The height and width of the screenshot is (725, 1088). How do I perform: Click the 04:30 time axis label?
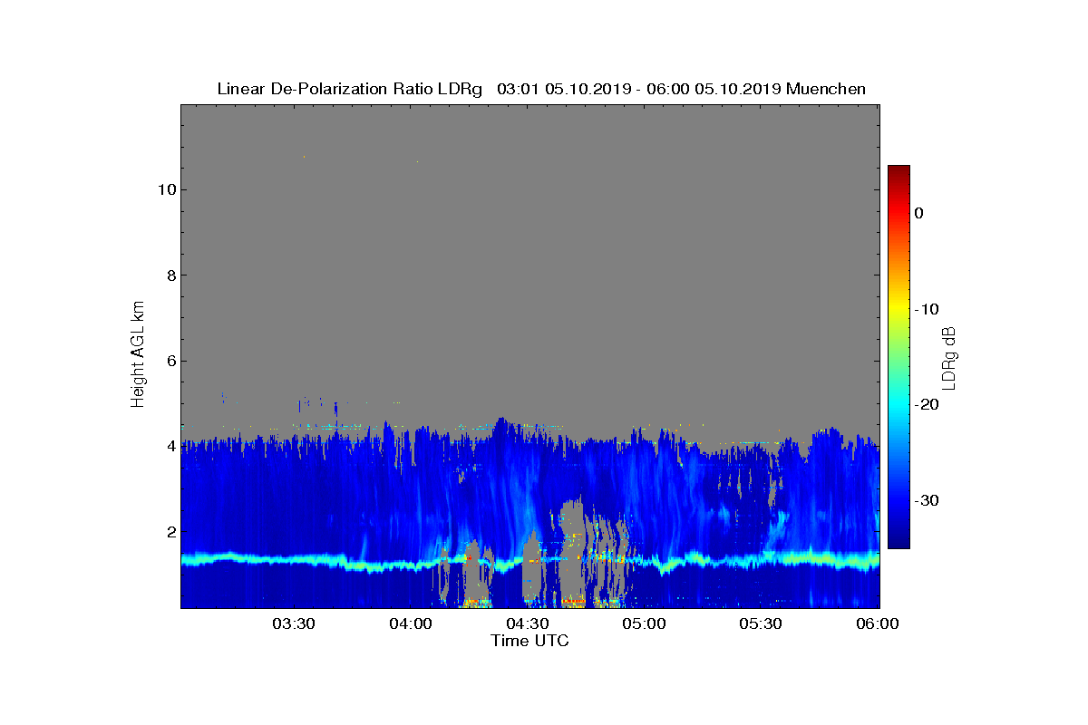pos(527,624)
